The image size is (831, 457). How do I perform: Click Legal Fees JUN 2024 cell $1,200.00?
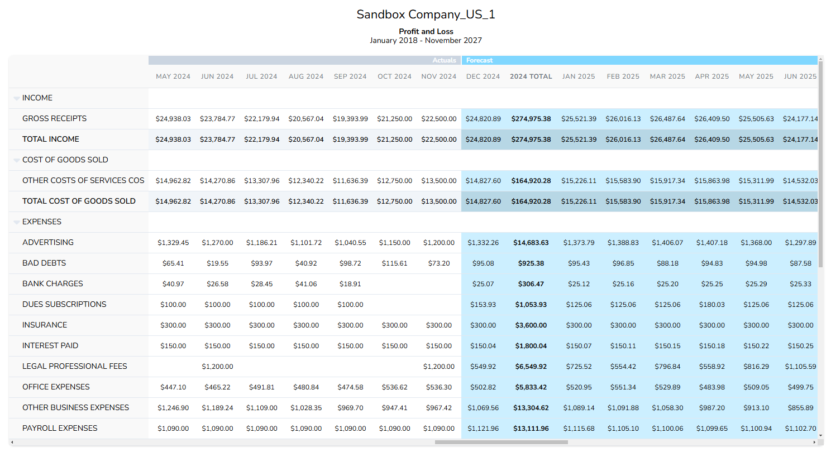click(217, 367)
